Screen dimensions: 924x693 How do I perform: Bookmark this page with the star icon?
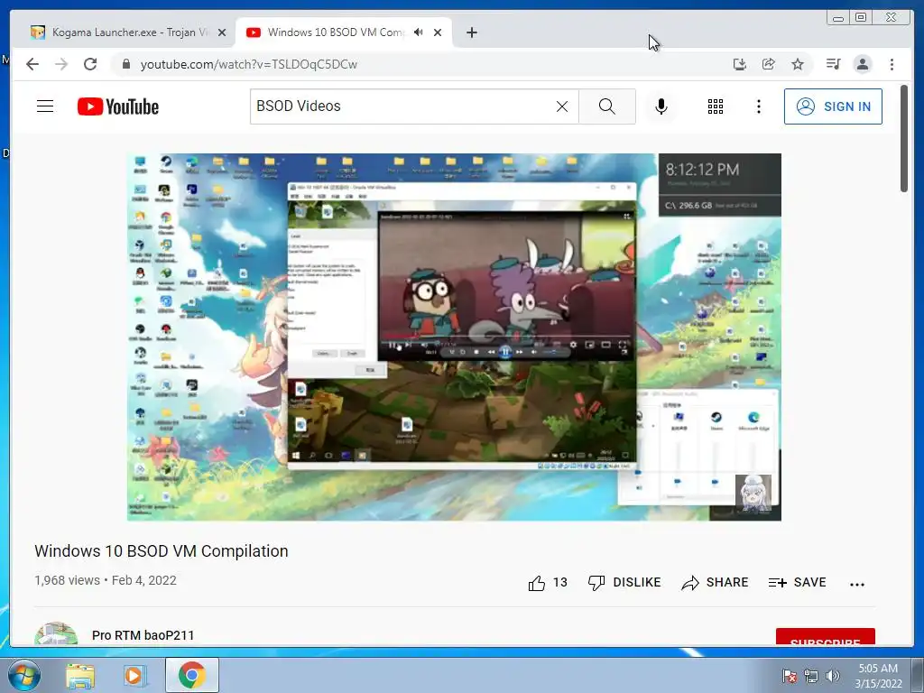point(798,64)
